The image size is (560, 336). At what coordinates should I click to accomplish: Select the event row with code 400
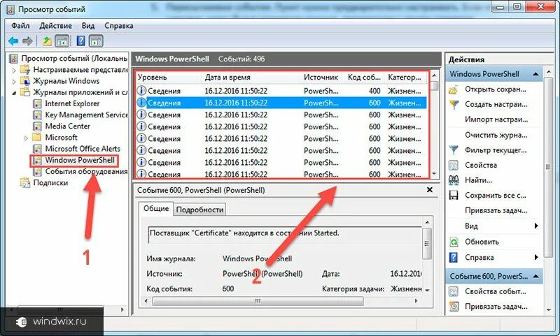tap(281, 91)
